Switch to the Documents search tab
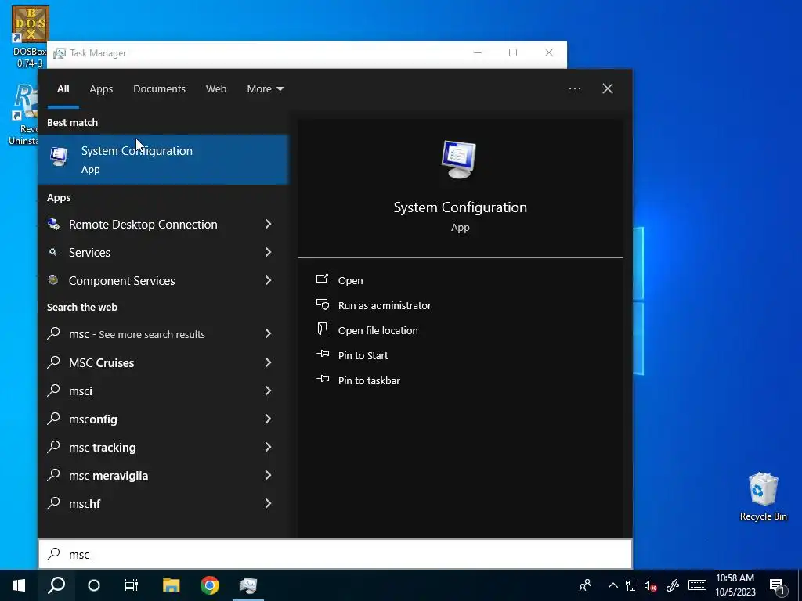Viewport: 802px width, 601px height. point(159,89)
